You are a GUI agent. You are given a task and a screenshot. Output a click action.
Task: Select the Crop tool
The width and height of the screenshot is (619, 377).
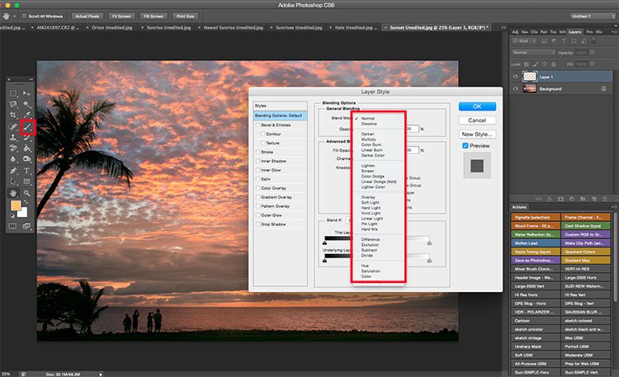point(14,116)
